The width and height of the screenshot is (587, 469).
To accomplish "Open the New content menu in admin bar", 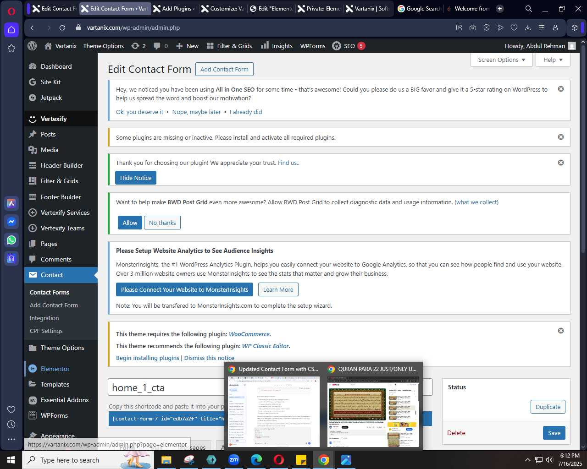I will [187, 46].
